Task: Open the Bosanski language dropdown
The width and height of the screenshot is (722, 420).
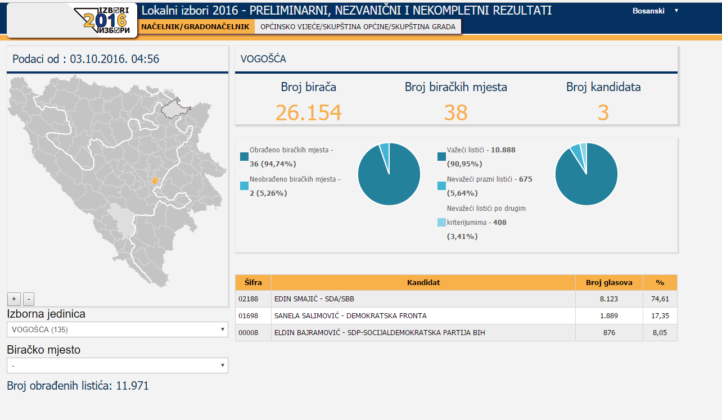Action: click(x=655, y=11)
